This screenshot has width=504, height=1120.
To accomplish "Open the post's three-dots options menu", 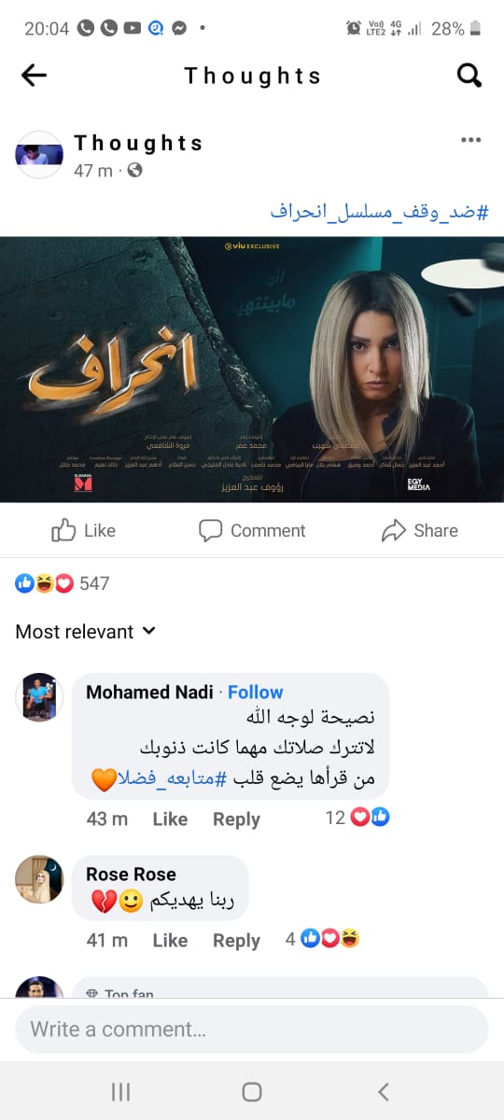I will (x=471, y=140).
